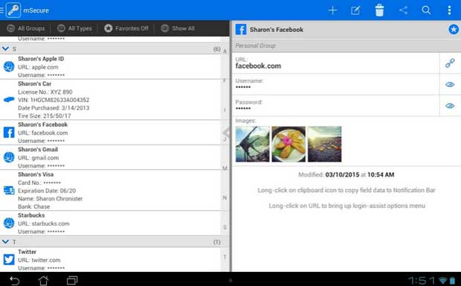The height and width of the screenshot is (286, 461).
Task: Click the Personal Group label
Action: coord(256,45)
